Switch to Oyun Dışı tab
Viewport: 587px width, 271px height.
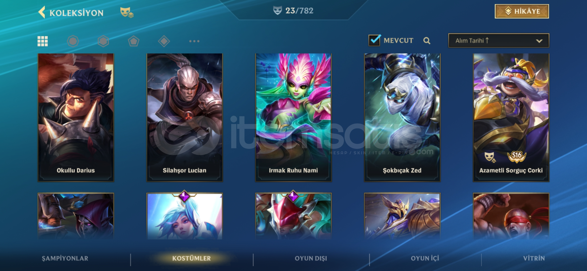click(x=311, y=258)
